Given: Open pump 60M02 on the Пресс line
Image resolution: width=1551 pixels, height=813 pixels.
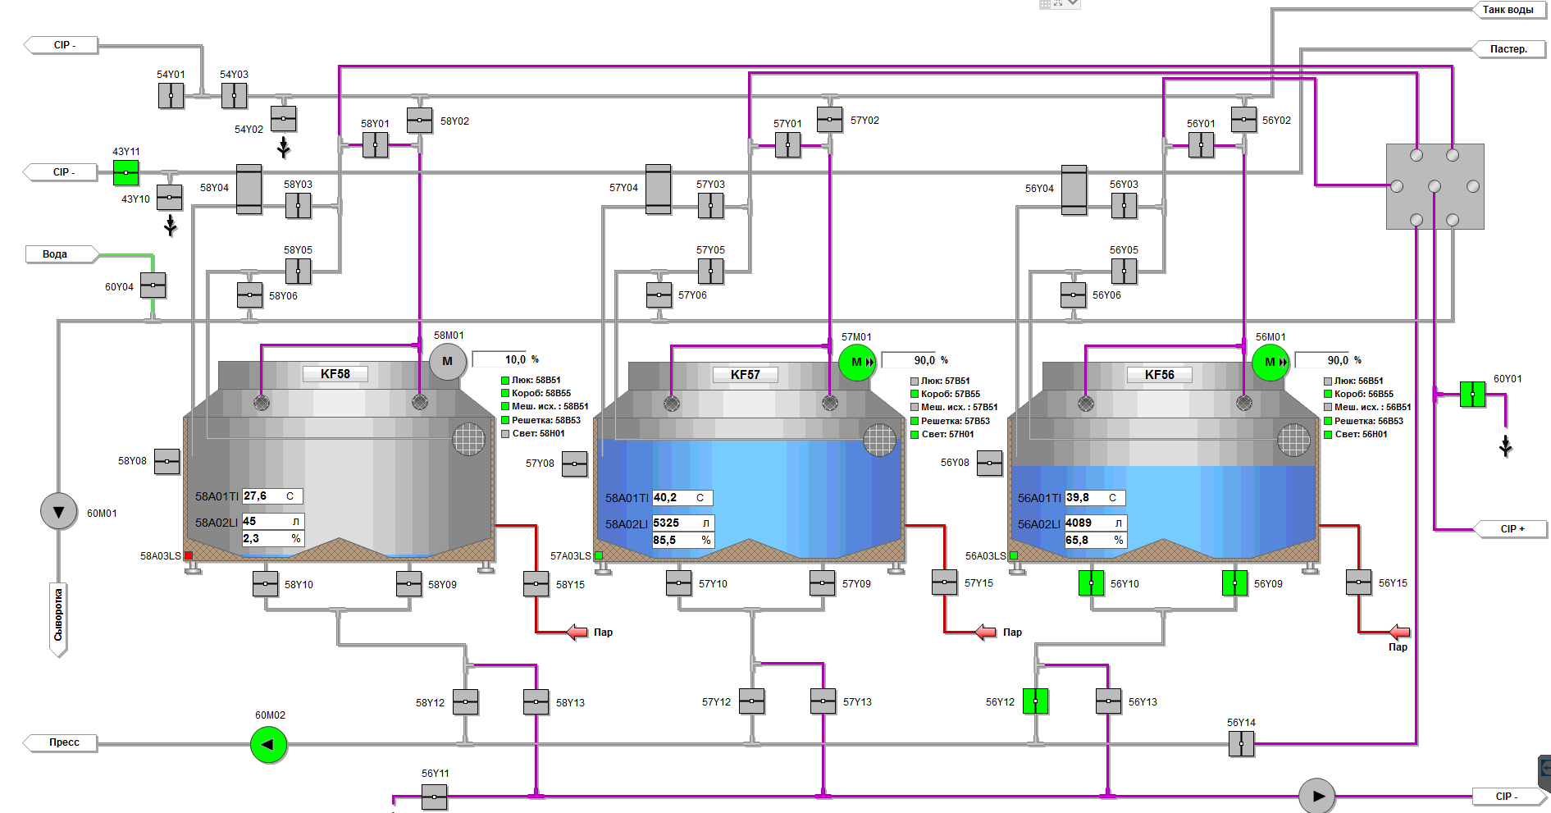Looking at the screenshot, I should pyautogui.click(x=268, y=744).
